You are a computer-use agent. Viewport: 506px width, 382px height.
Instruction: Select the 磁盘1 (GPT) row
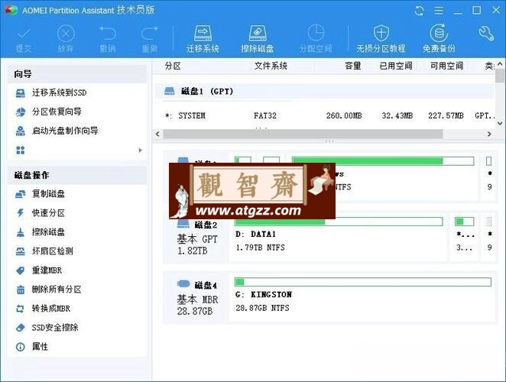pos(325,92)
